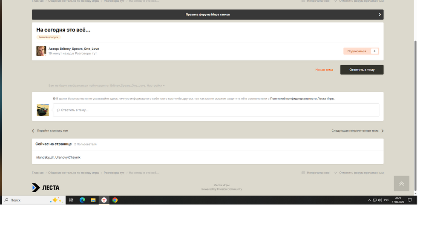Click the network tray icon
The height and width of the screenshot is (239, 426).
coord(374,200)
